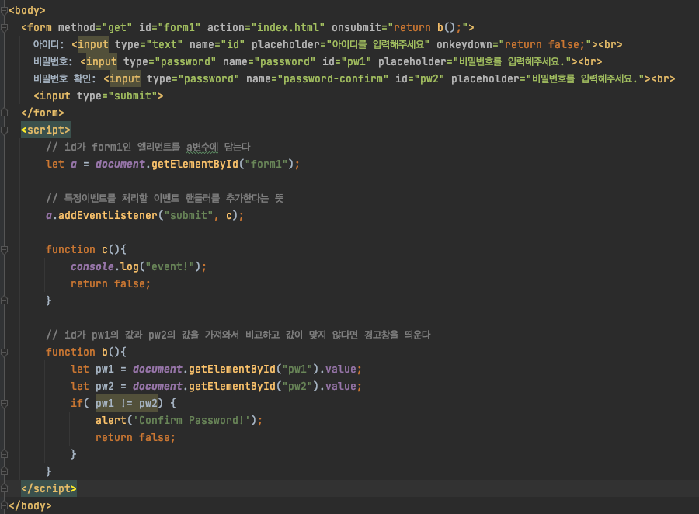The image size is (699, 514).
Task: Click the 비밀번호: label on the pw1 line
Action: pyautogui.click(x=53, y=61)
